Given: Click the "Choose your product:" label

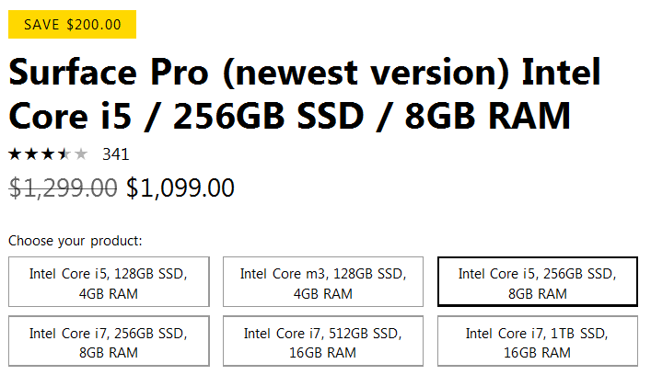Looking at the screenshot, I should 76,242.
